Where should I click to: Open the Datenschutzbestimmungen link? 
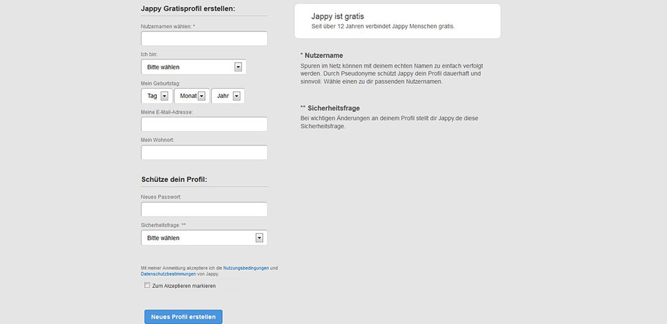pyautogui.click(x=168, y=274)
